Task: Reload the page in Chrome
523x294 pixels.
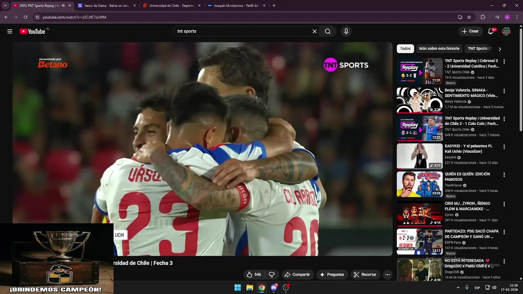Action: pos(25,17)
